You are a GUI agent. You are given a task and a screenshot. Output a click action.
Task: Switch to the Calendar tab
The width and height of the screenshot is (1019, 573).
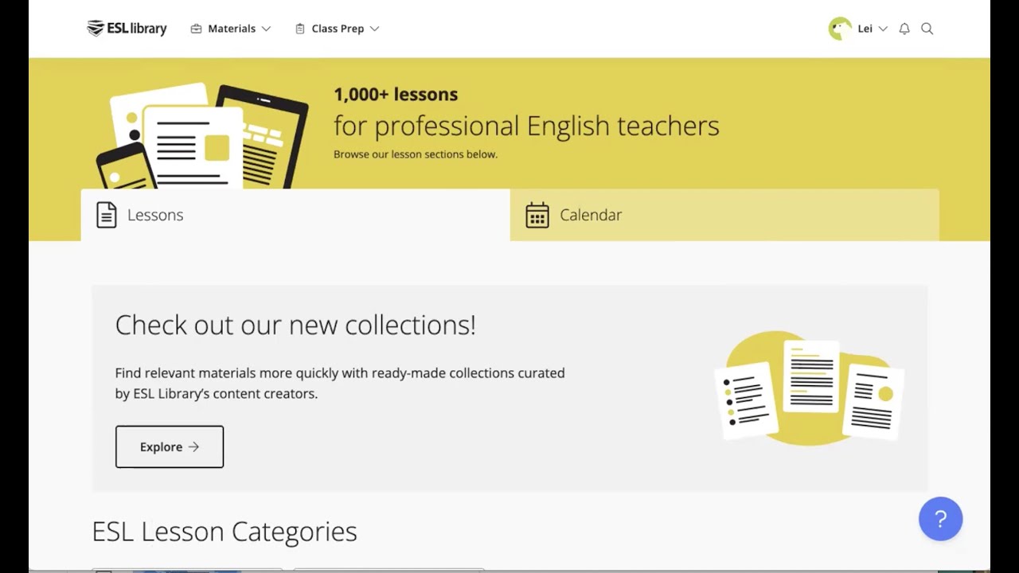[724, 215]
